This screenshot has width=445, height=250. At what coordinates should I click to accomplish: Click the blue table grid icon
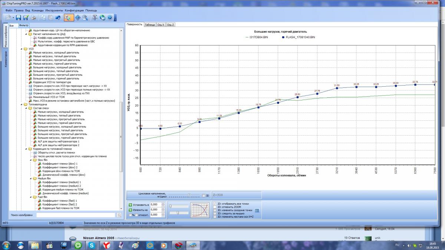point(257,211)
